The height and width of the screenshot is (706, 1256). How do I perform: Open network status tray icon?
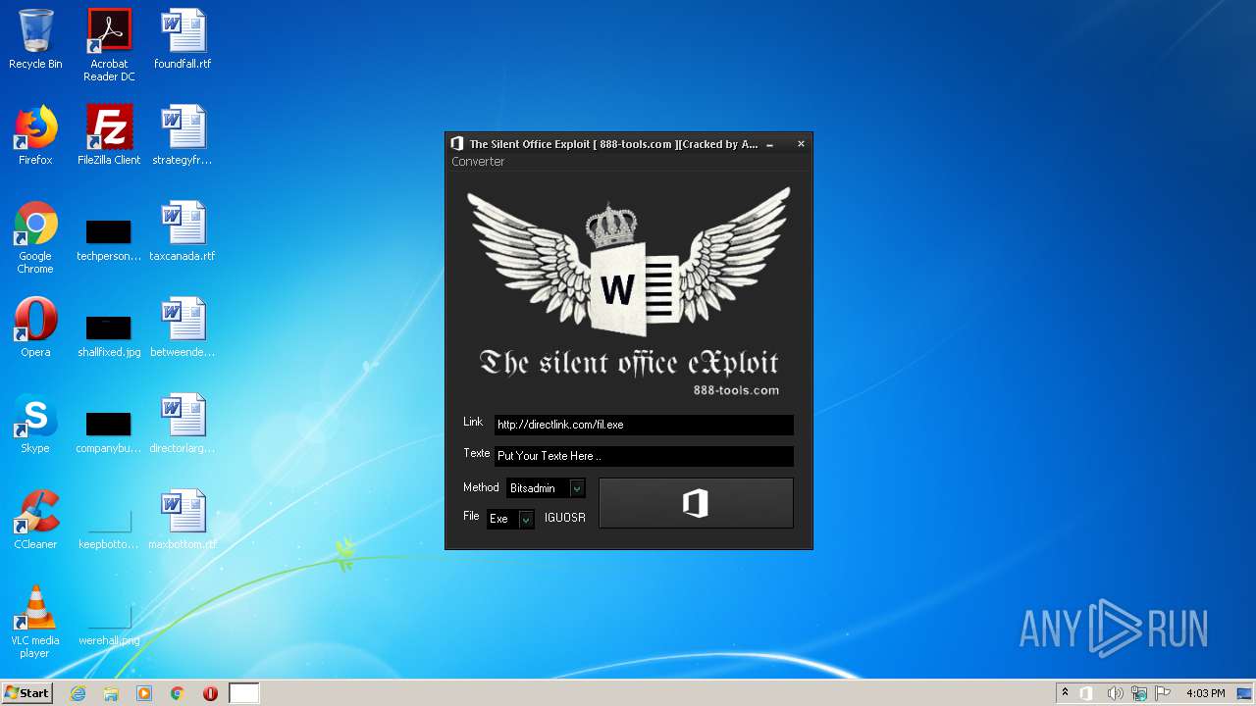1139,693
